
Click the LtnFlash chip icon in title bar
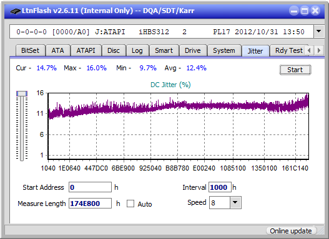16,11
